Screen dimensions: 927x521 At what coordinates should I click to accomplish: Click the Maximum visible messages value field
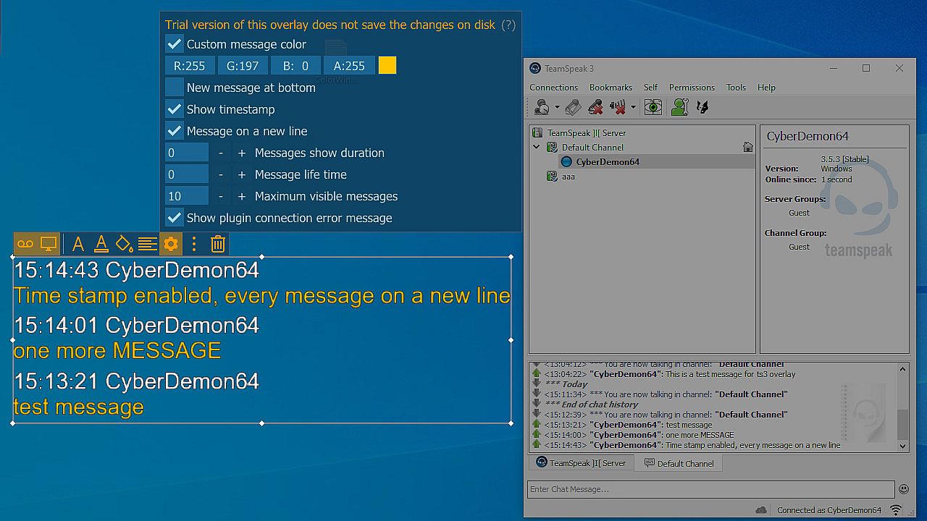[187, 196]
